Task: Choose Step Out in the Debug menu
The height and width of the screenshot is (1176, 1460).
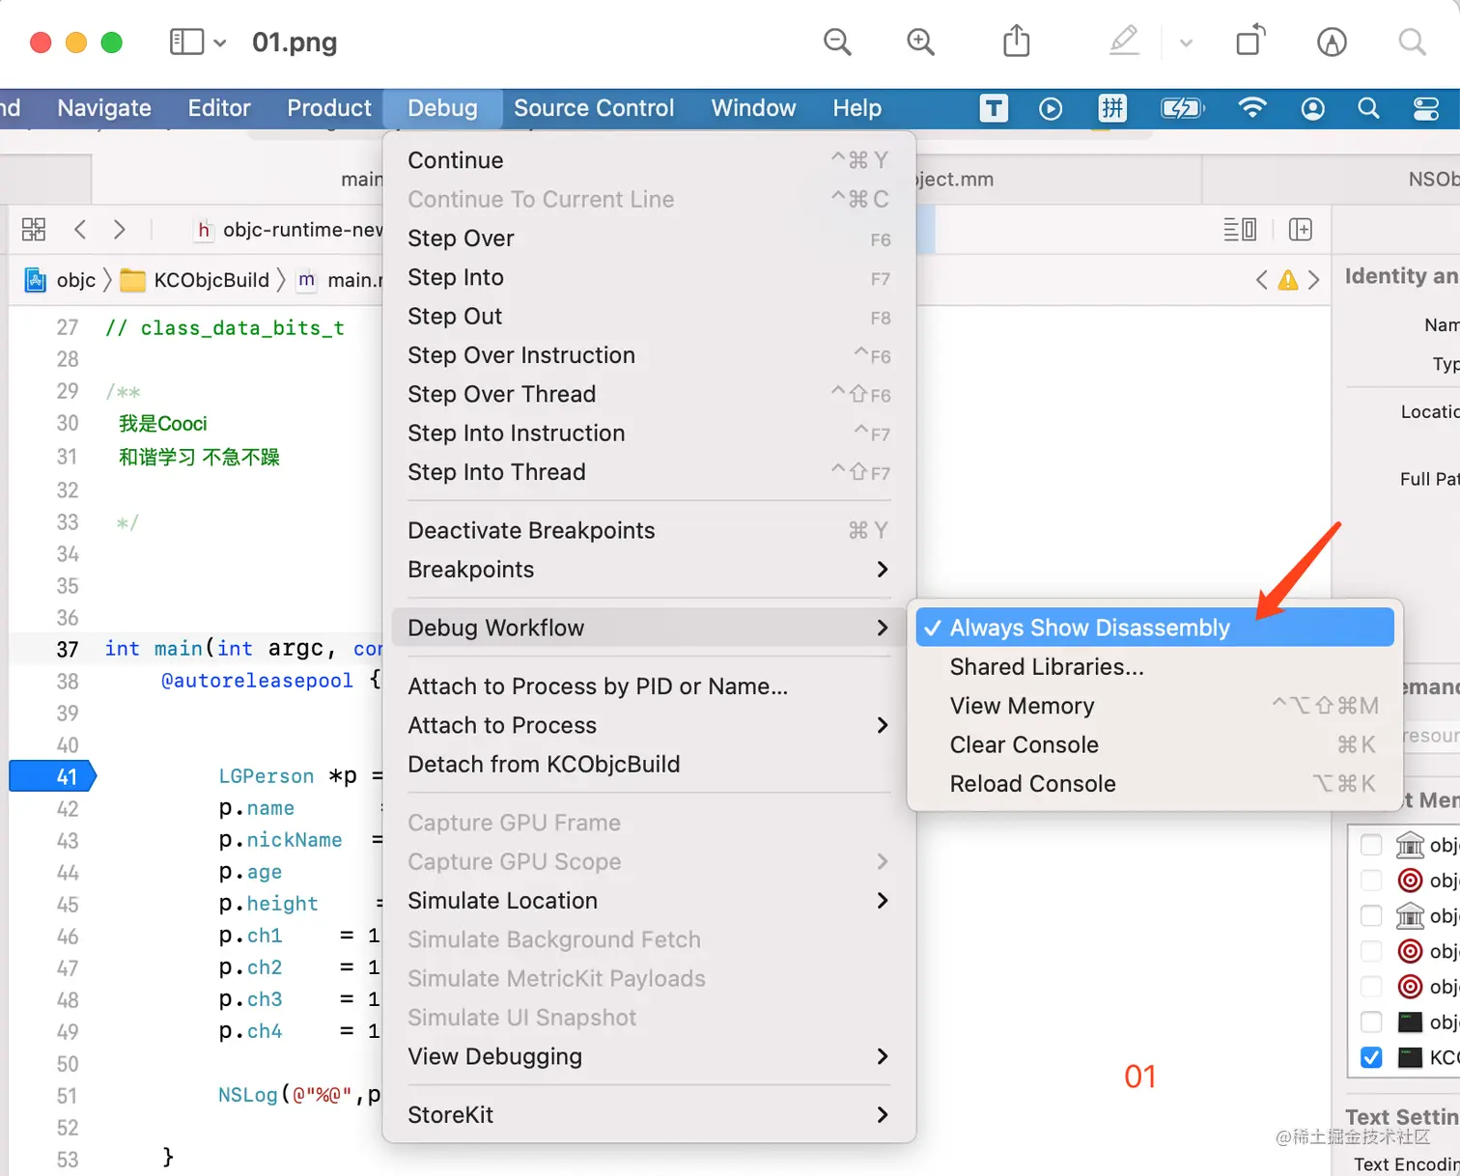Action: click(x=649, y=316)
